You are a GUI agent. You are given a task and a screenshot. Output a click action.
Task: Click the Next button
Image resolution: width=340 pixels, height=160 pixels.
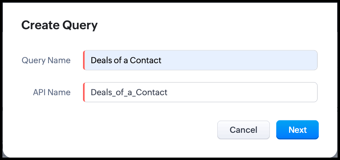click(297, 130)
